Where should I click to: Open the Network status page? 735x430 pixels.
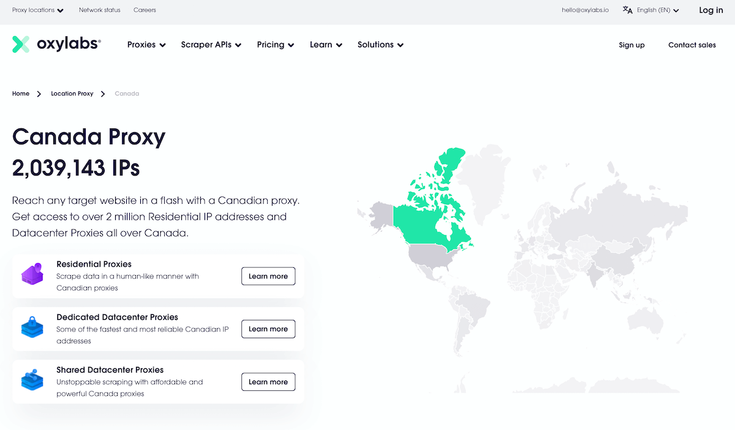[100, 10]
